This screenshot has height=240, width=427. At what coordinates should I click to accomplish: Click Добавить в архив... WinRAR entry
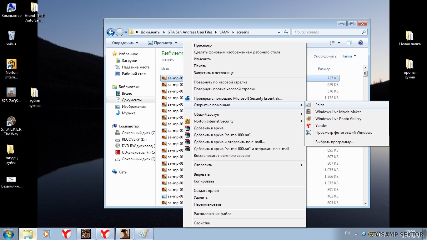244,128
